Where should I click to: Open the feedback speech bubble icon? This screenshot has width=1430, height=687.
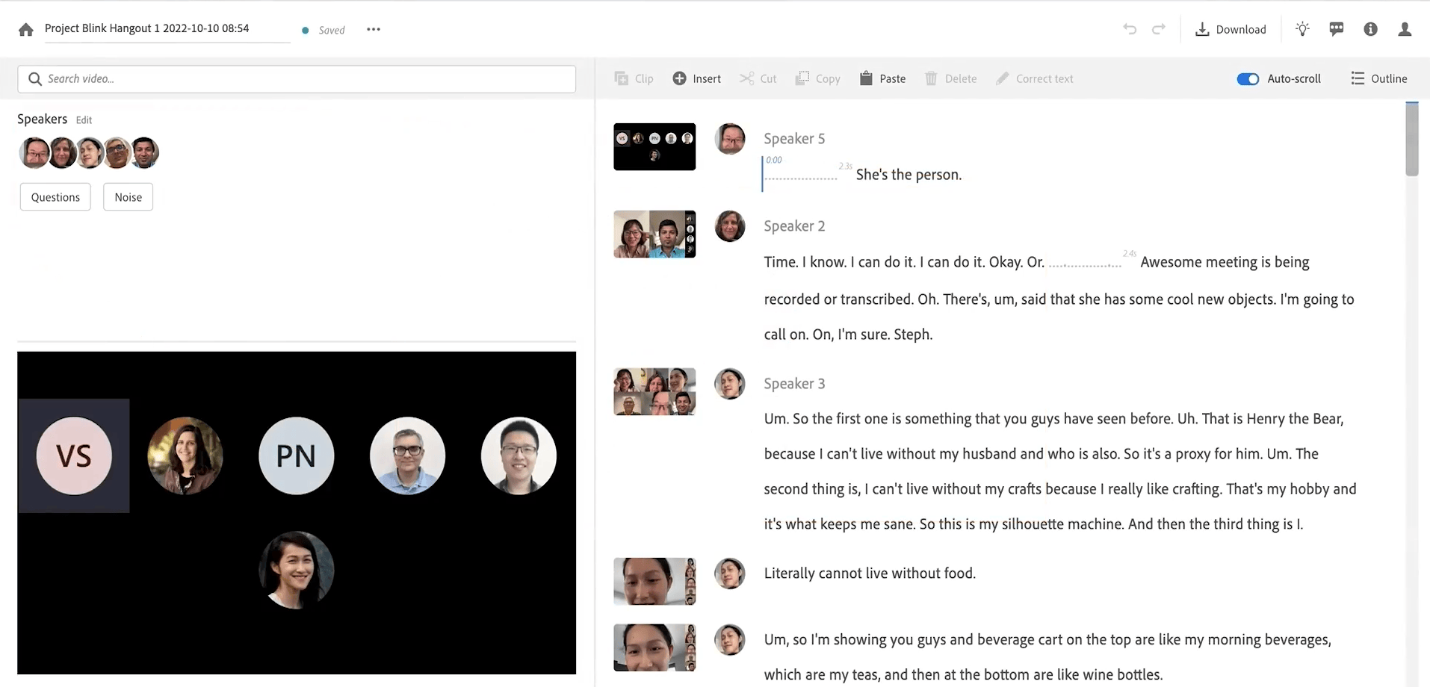(1337, 29)
